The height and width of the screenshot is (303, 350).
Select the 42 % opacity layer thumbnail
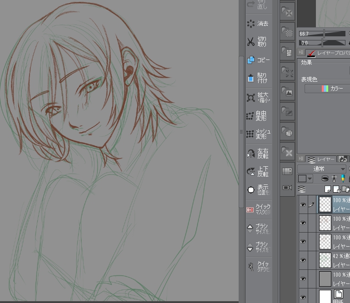click(x=325, y=260)
